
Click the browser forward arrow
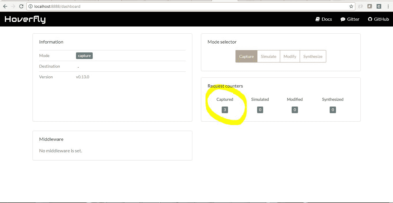point(13,6)
